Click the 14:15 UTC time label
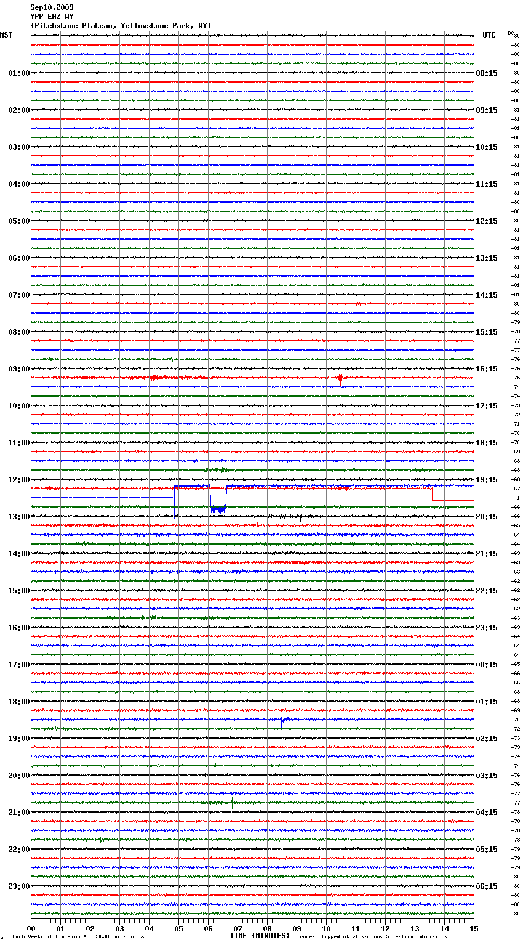This screenshot has height=945, width=523. [487, 295]
